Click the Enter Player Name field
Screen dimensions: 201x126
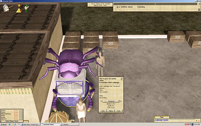[x=12, y=121]
